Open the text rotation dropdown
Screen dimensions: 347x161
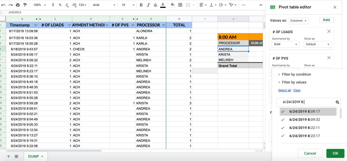[232, 5]
